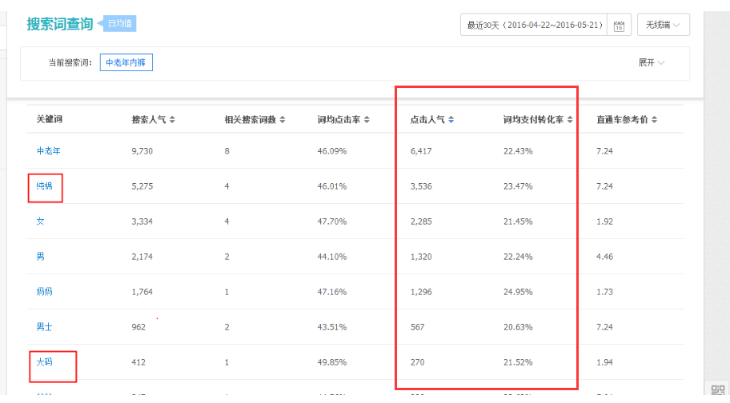The height and width of the screenshot is (403, 730).
Task: Select search popularity value 1,764
Action: pos(142,292)
